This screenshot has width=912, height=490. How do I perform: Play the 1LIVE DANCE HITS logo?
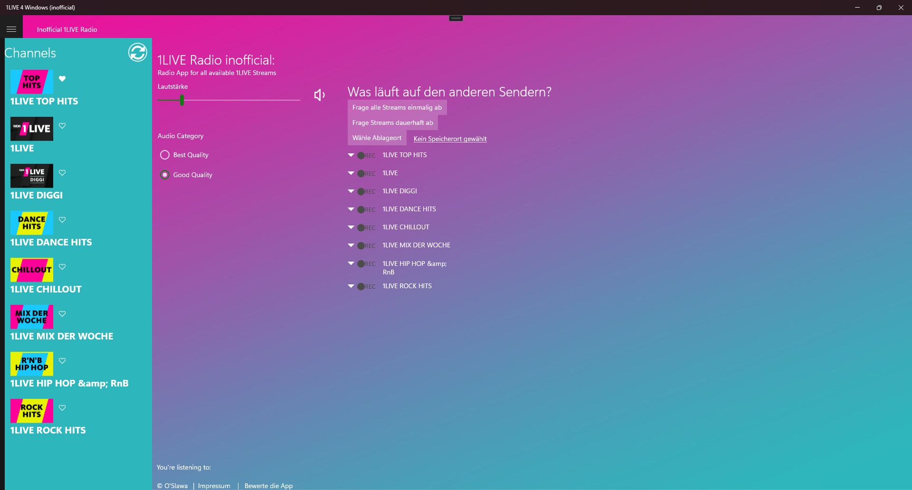(32, 223)
